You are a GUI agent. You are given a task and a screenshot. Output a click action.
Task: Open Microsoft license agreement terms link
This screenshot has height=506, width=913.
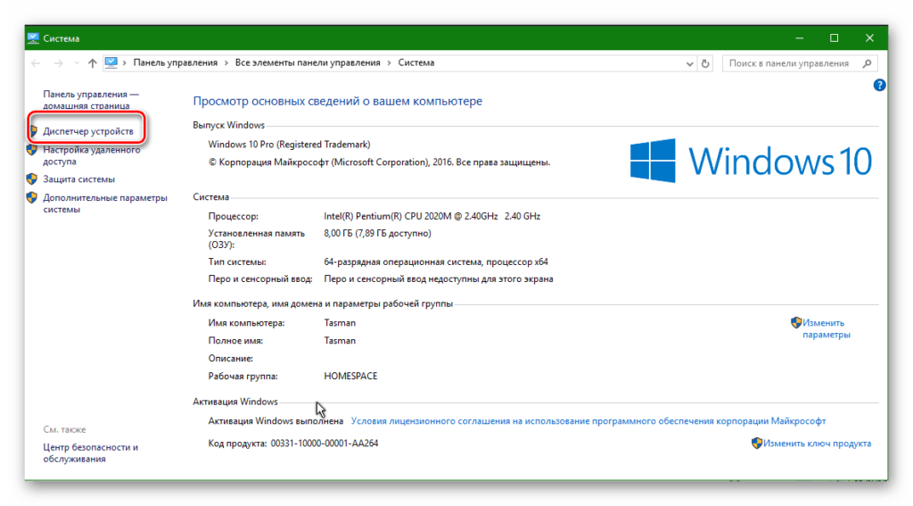[x=588, y=421]
